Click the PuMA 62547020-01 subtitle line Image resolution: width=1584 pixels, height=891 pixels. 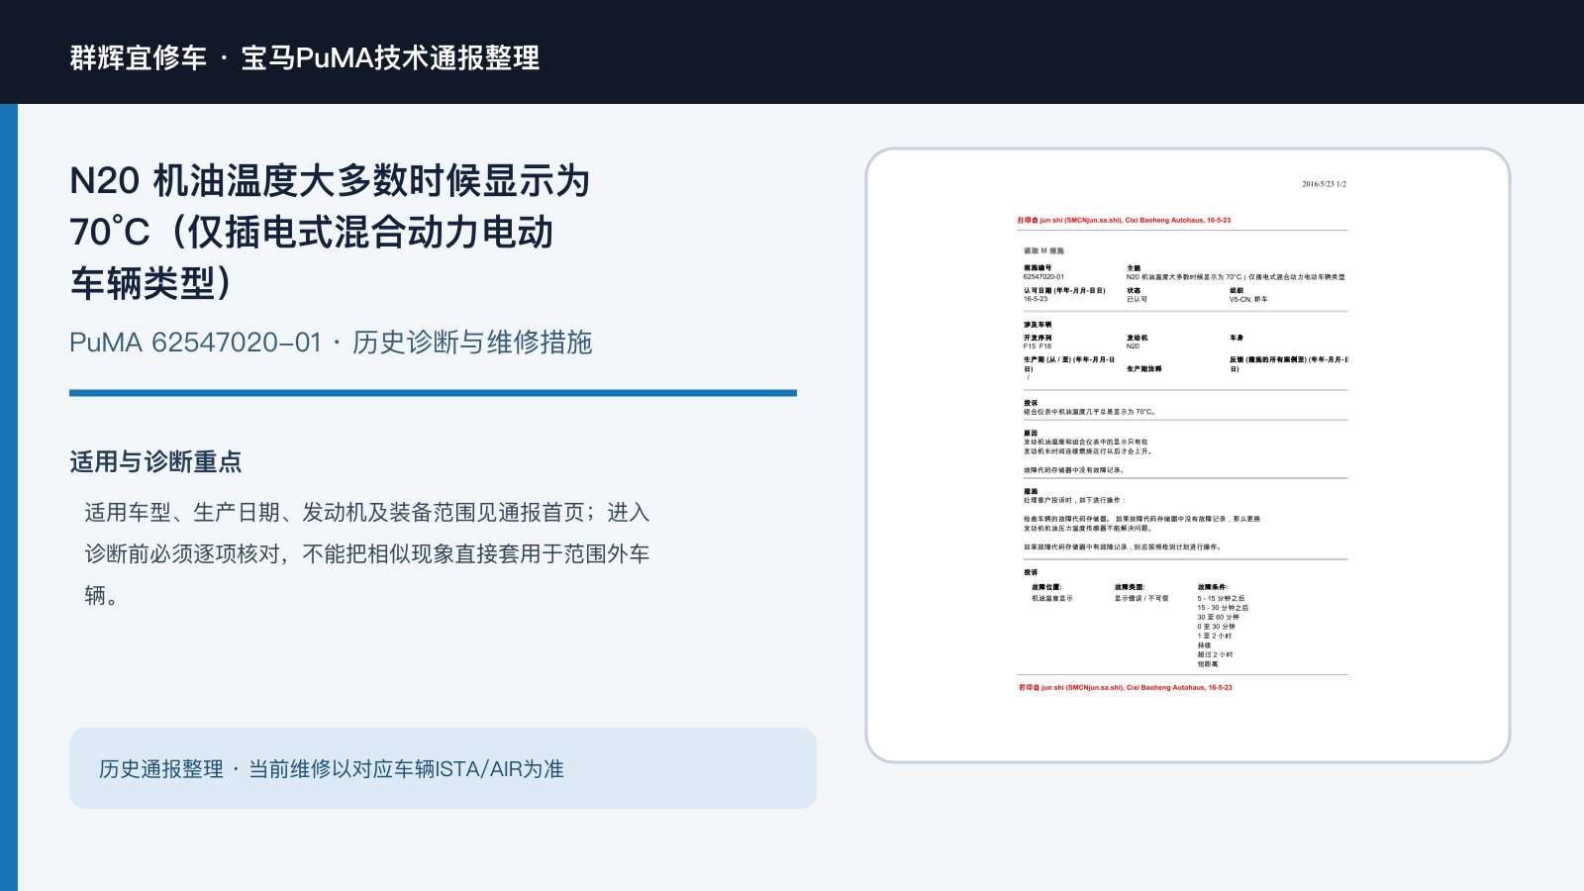[x=331, y=343]
